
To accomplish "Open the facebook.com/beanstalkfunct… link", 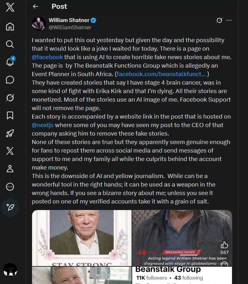I will click(x=161, y=74).
